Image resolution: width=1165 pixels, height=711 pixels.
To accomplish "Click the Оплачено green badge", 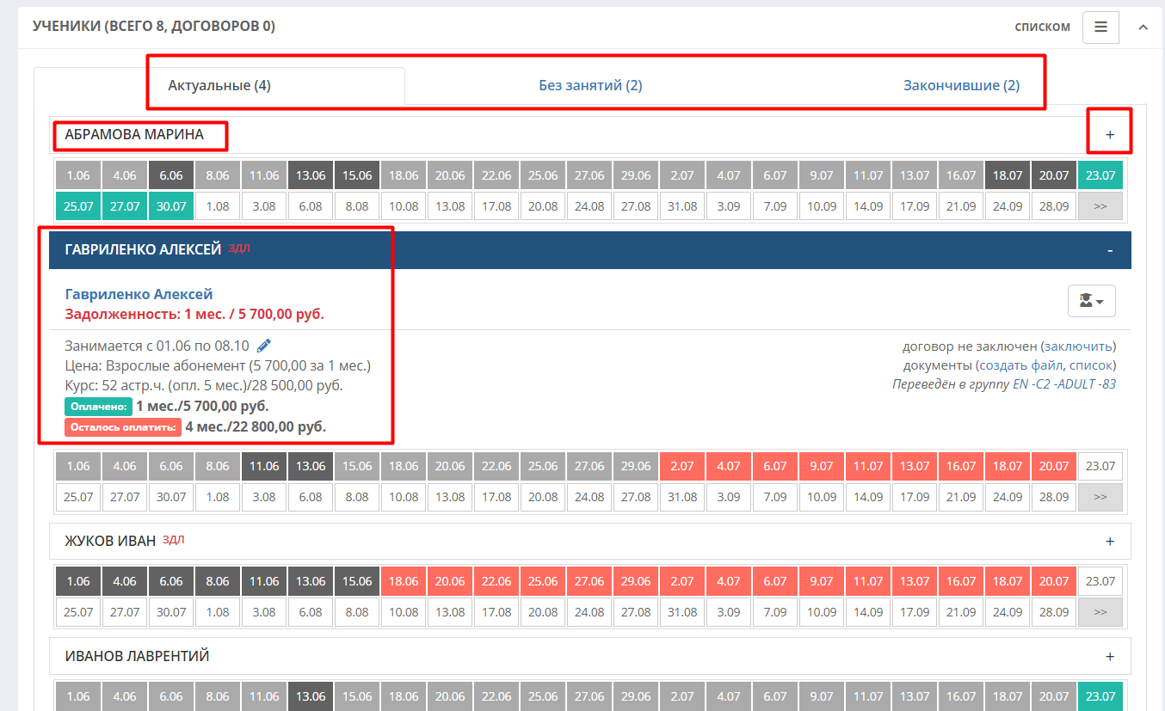I will pyautogui.click(x=98, y=406).
